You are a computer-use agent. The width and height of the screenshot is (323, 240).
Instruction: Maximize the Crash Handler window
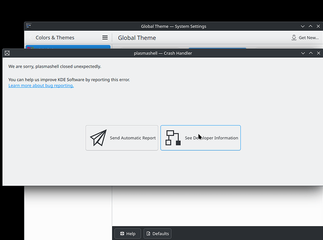311,53
